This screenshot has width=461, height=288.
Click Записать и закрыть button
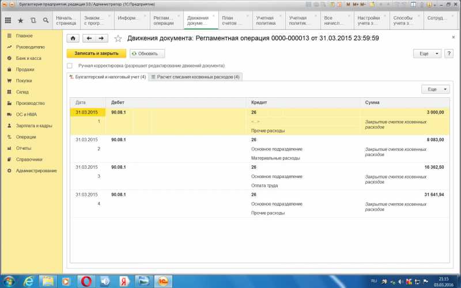click(x=96, y=54)
